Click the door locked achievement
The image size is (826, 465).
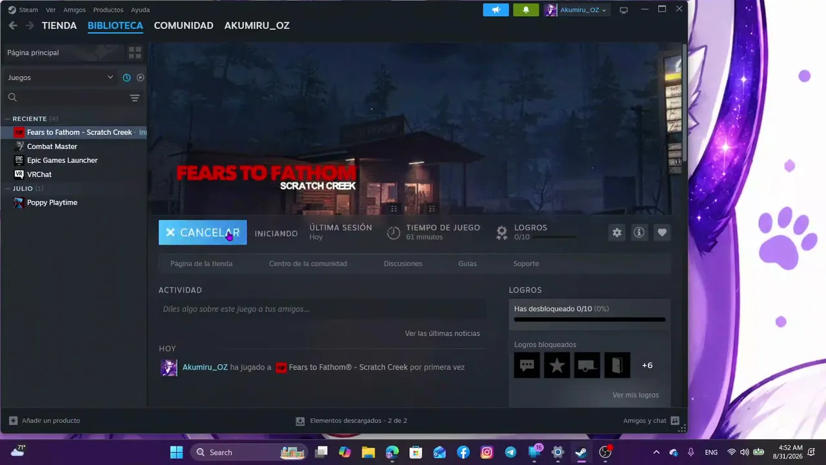[617, 366]
